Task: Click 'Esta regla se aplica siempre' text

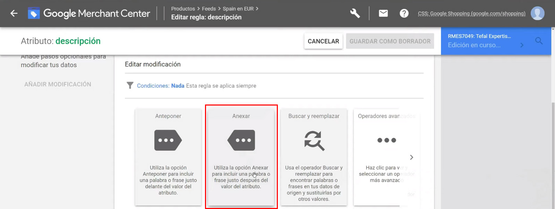Action: [221, 86]
